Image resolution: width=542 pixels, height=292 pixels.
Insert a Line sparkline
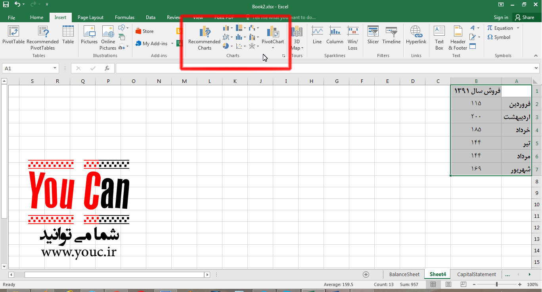click(x=317, y=35)
